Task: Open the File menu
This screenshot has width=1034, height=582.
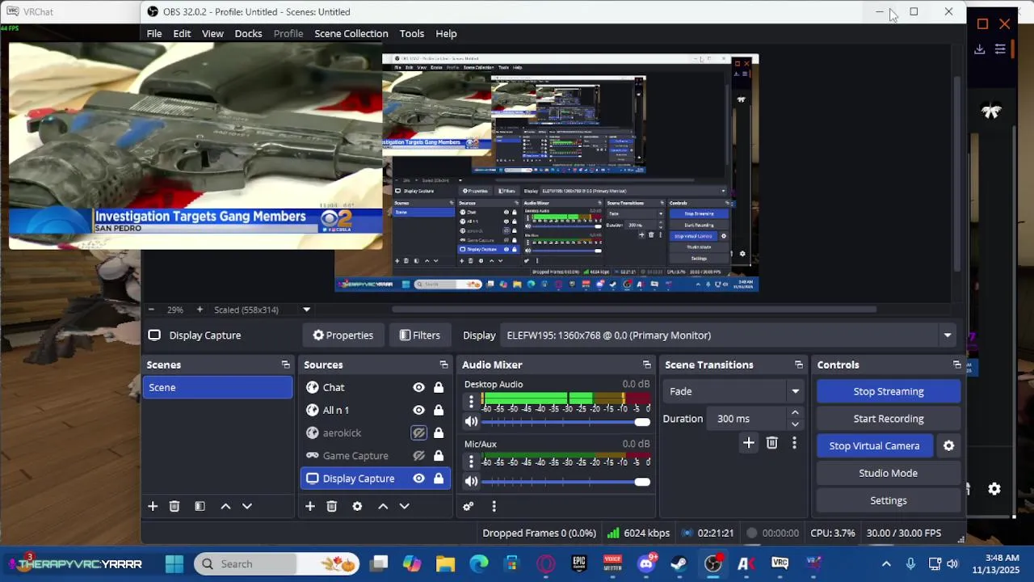Action: click(154, 33)
